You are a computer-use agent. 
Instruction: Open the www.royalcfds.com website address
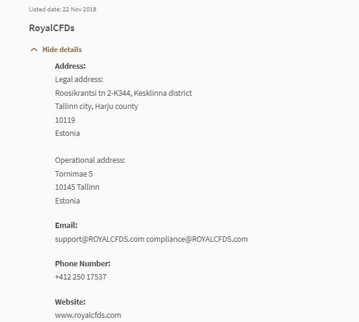[88, 315]
